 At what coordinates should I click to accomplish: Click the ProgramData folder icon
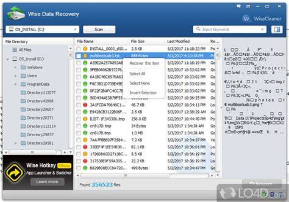coord(23,84)
